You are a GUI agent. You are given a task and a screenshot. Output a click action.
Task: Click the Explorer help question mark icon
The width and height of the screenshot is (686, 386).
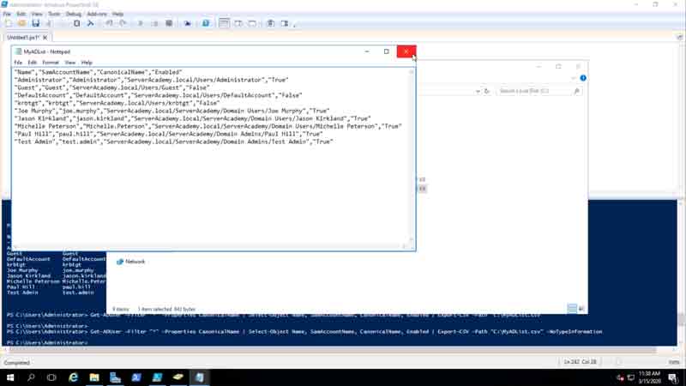(583, 78)
